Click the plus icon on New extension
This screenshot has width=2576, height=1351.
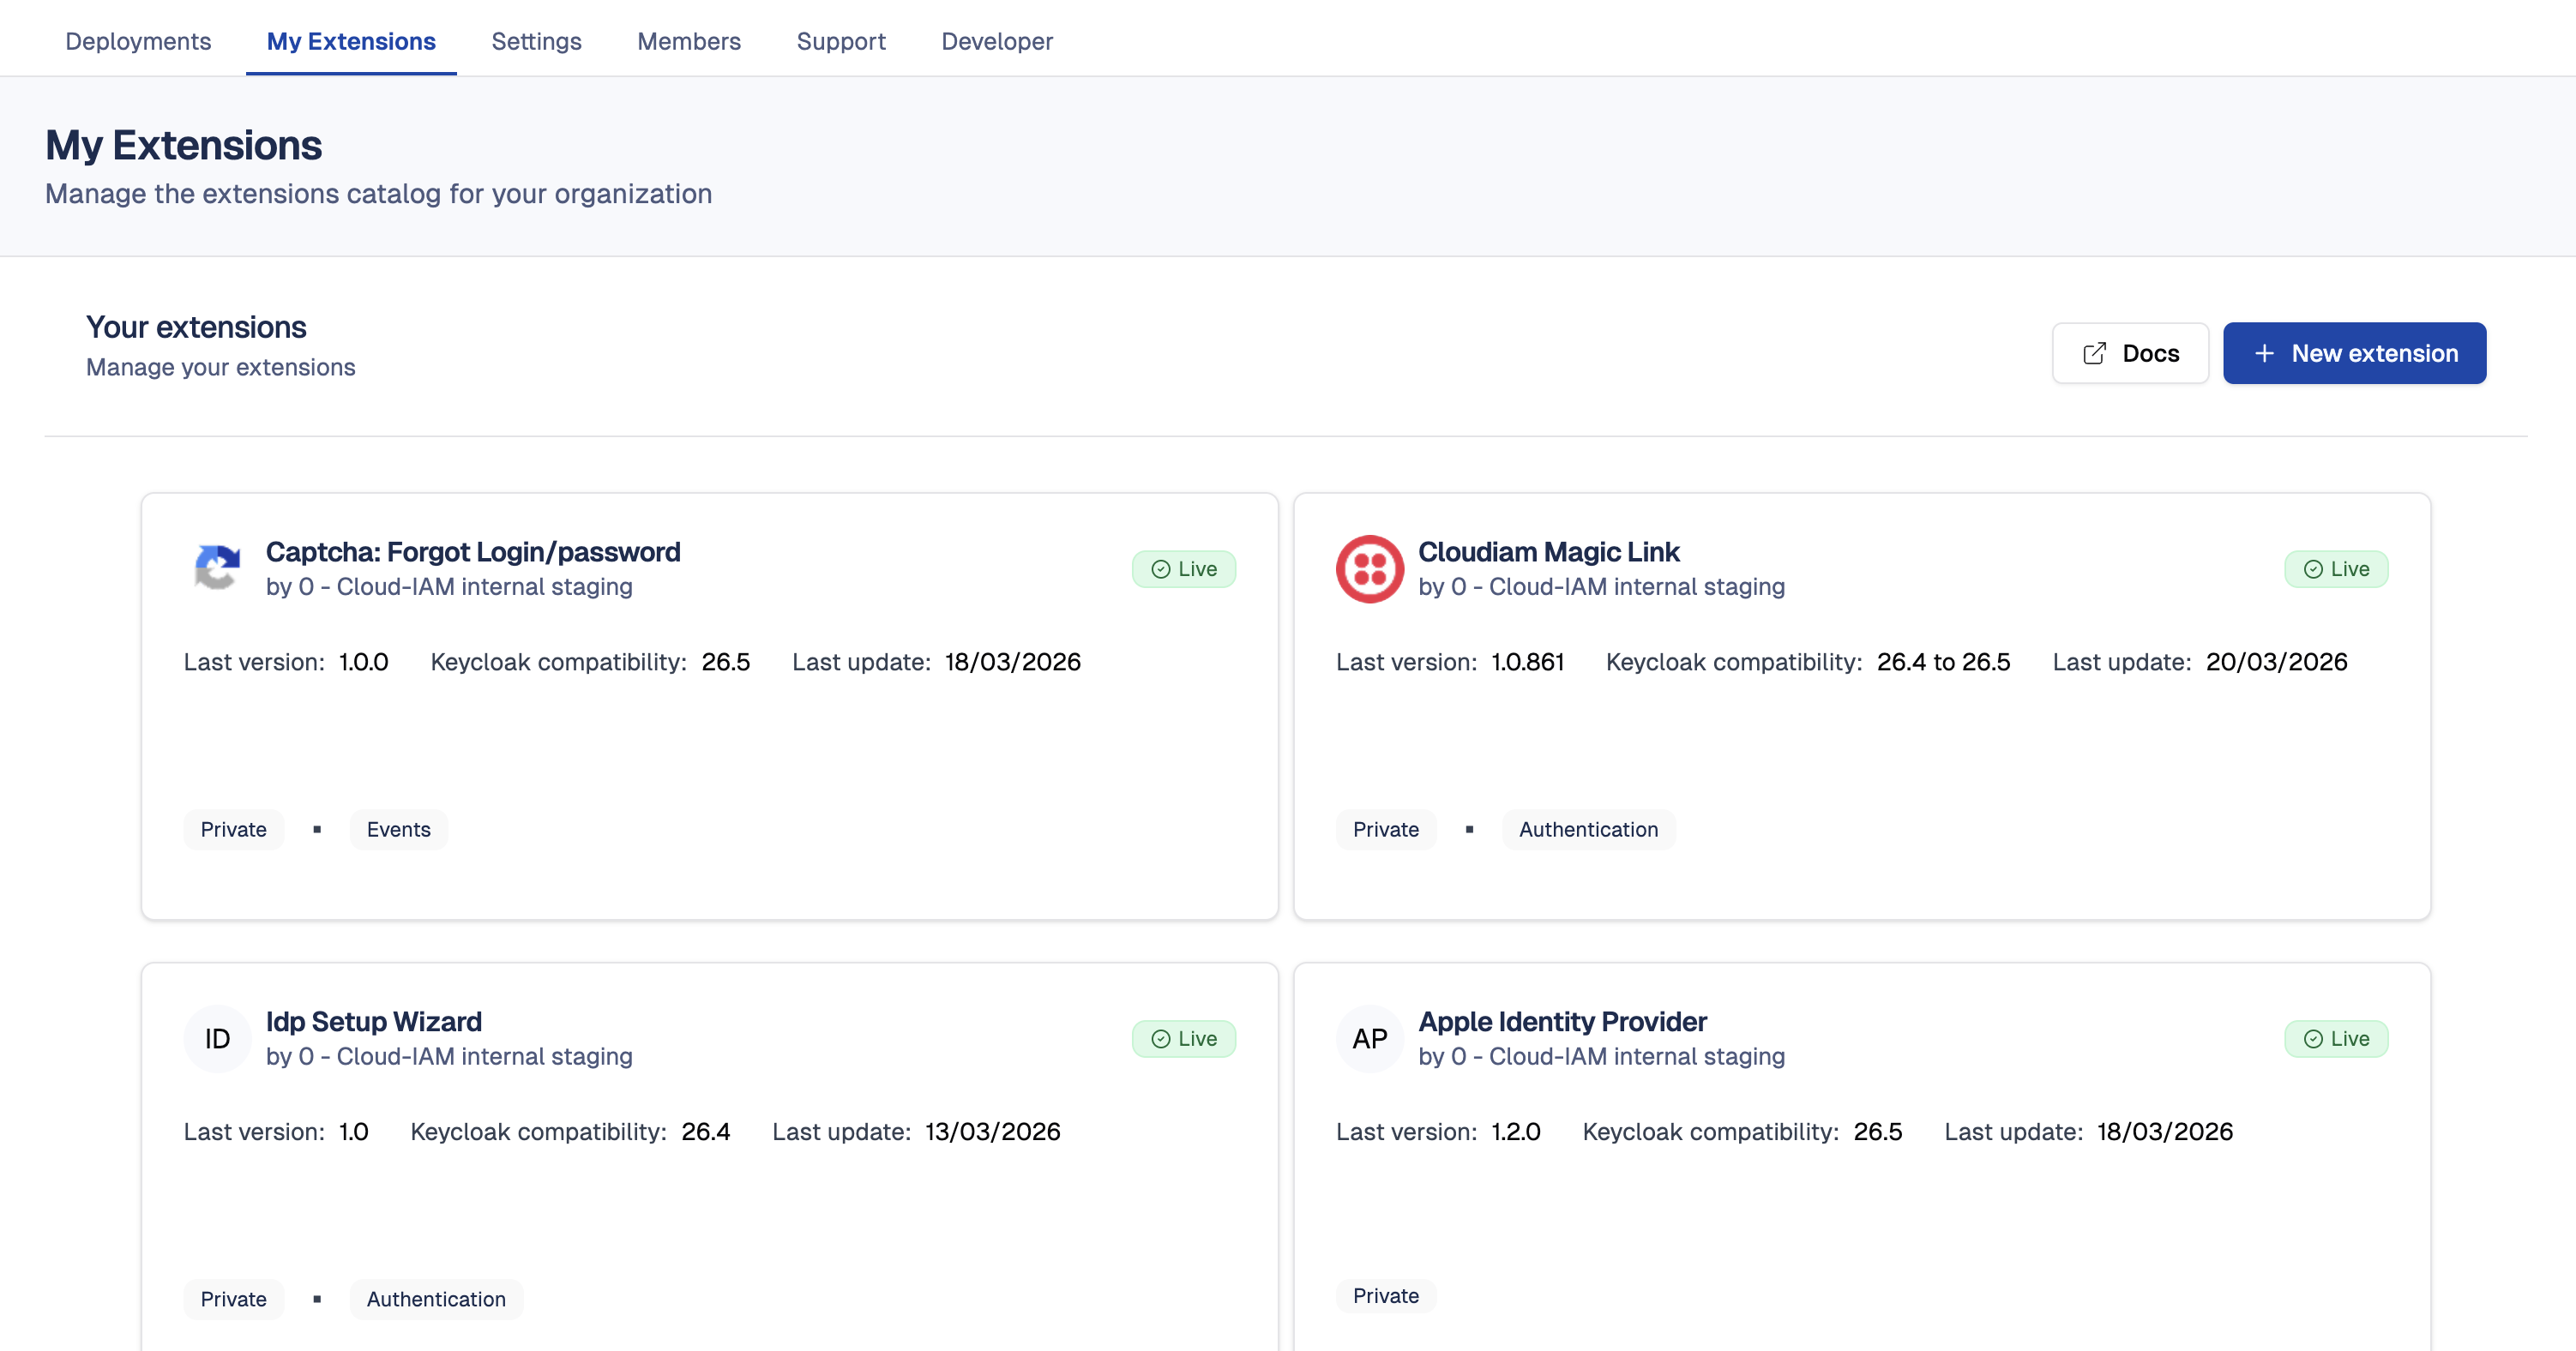tap(2264, 353)
